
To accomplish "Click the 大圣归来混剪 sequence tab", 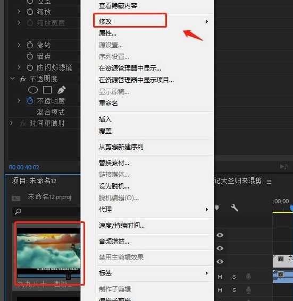I will (x=238, y=180).
